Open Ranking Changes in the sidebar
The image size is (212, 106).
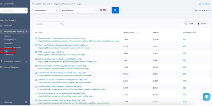[x=10, y=40]
